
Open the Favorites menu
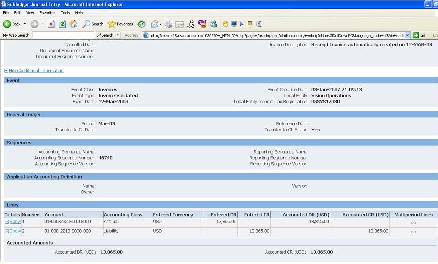(47, 13)
